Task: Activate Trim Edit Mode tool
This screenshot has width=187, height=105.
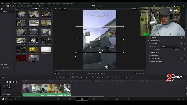Action: [x=60, y=77]
